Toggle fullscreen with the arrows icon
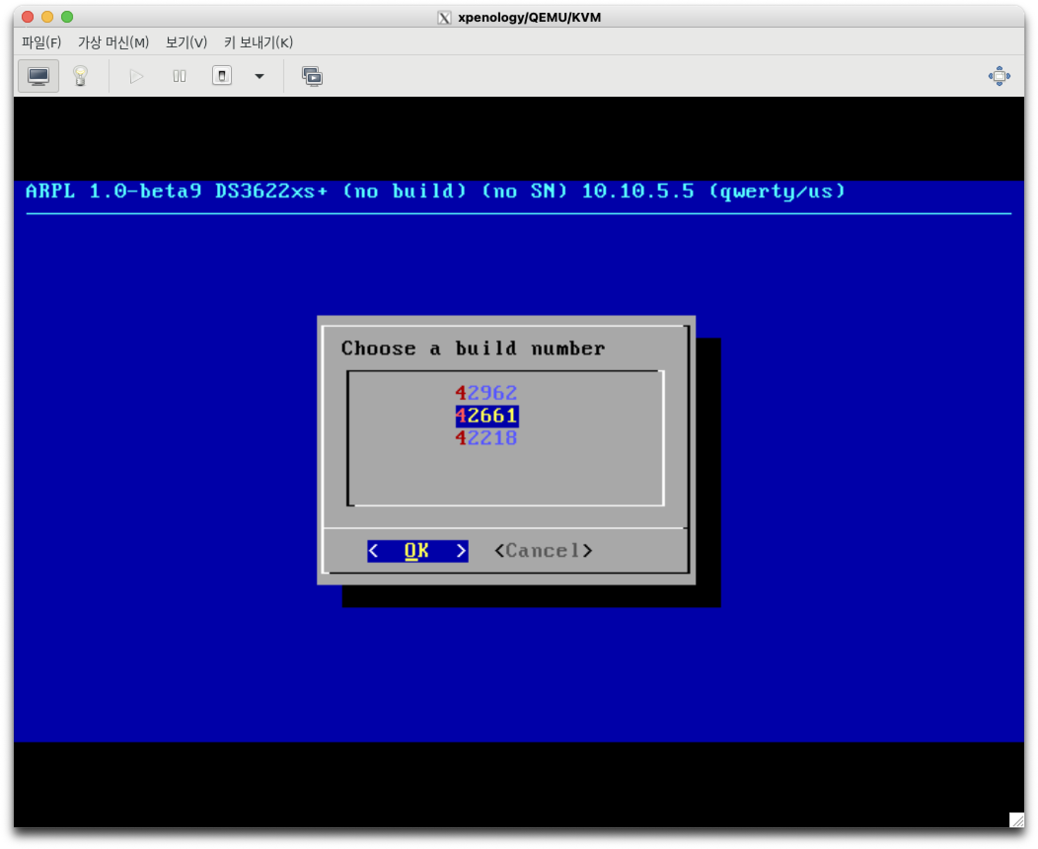Image resolution: width=1038 pixels, height=849 pixels. (x=999, y=76)
